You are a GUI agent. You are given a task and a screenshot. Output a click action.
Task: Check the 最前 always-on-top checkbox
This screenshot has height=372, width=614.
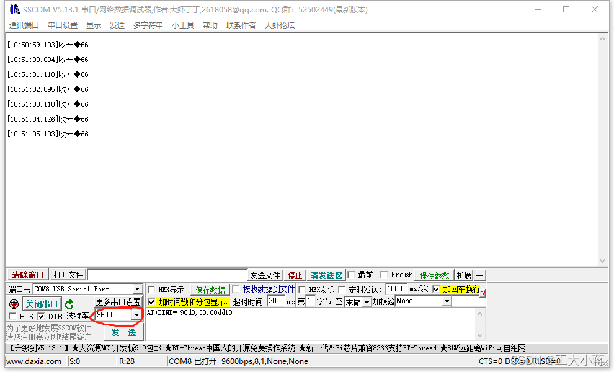pyautogui.click(x=351, y=275)
